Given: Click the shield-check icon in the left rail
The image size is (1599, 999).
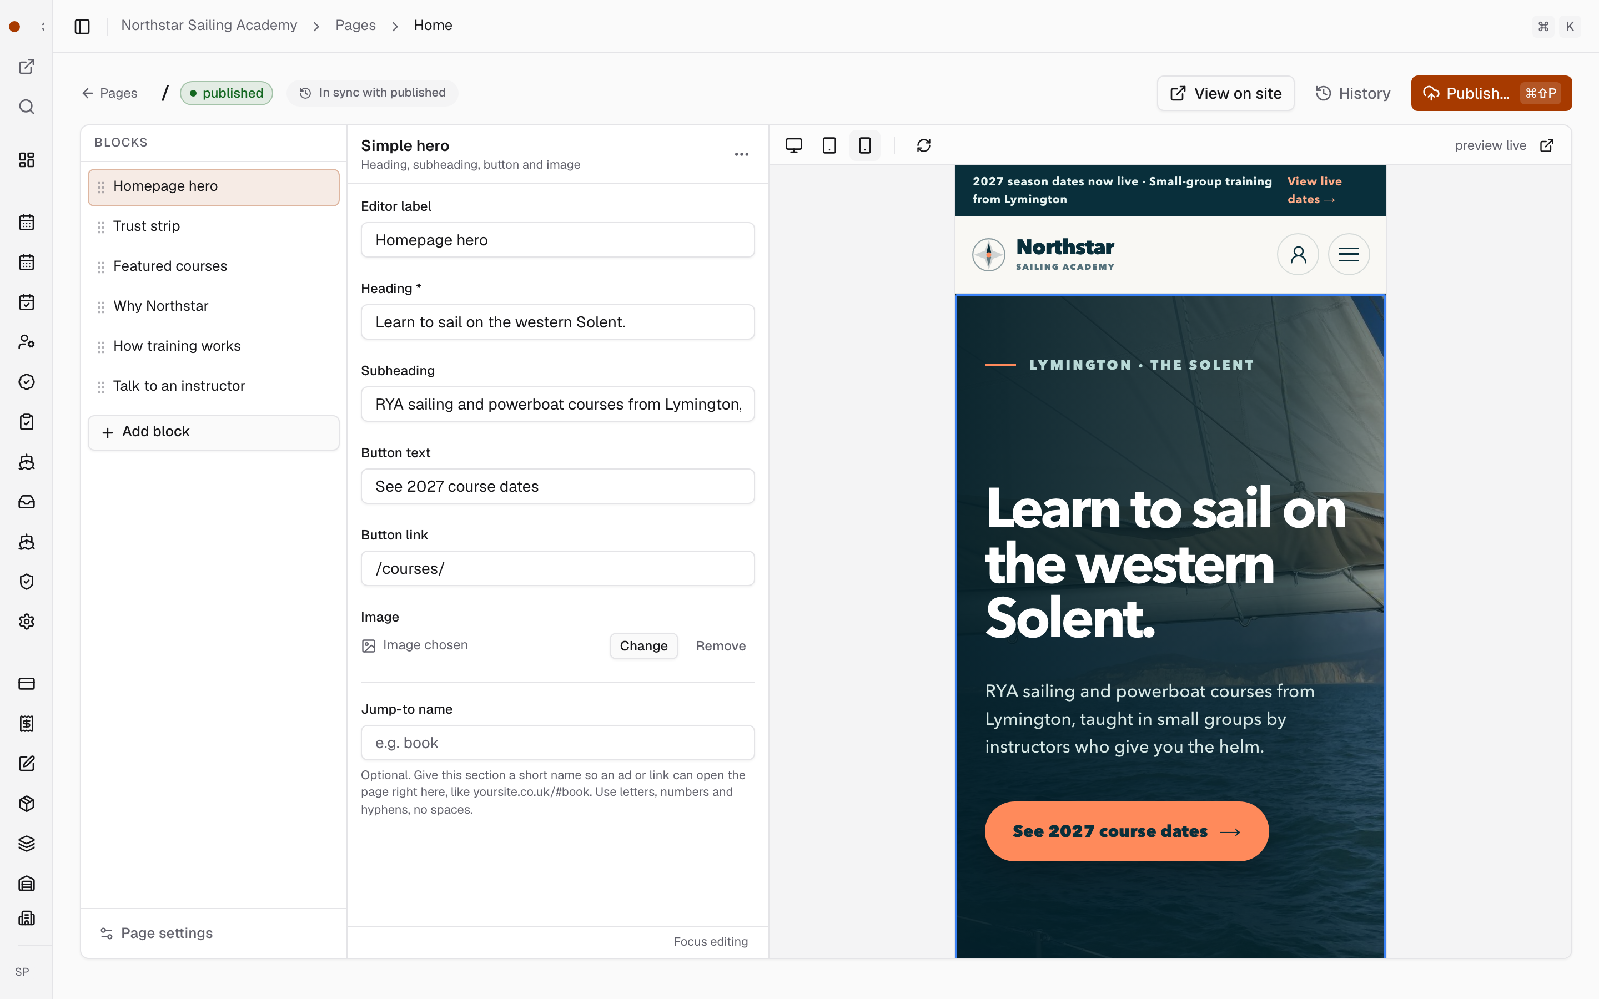Looking at the screenshot, I should point(27,582).
